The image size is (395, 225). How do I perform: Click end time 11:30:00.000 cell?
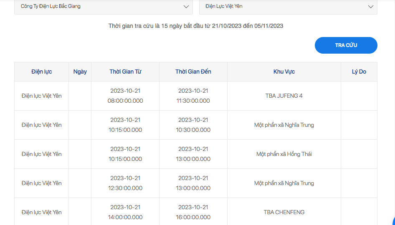coord(193,96)
